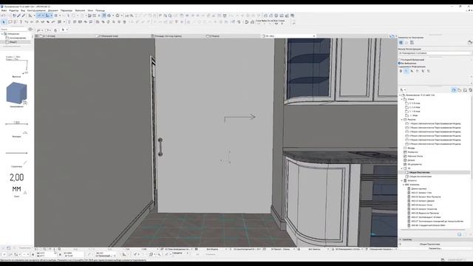Viewport: 473px width, 266px height.
Task: Click the pick-up parameters eyedropper icon
Action: [18, 16]
